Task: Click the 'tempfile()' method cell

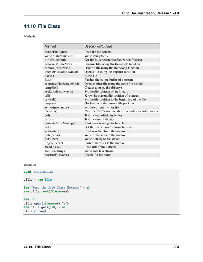Action: coord(51,88)
